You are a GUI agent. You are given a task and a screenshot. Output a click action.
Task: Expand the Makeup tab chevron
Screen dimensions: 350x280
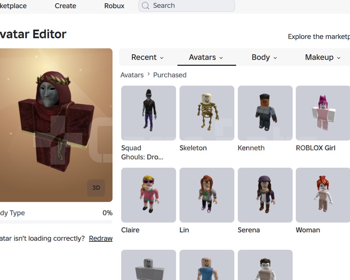point(339,58)
